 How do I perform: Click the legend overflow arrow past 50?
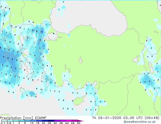click(80, 121)
